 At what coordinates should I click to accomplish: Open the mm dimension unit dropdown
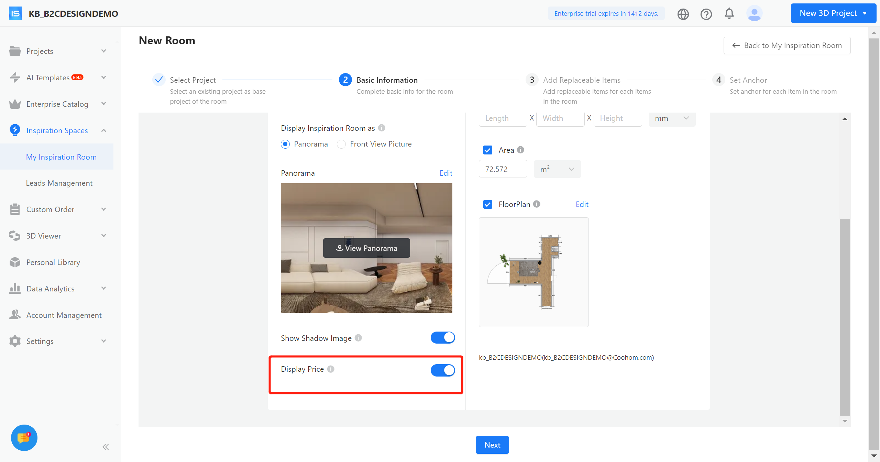672,118
